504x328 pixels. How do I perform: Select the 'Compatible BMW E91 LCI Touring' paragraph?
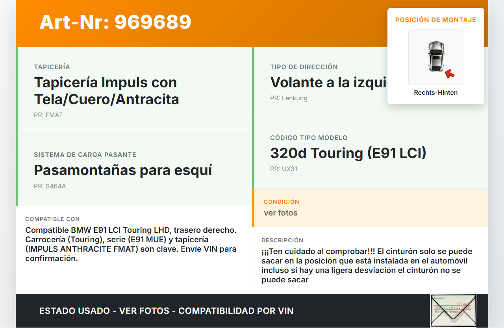tap(131, 244)
